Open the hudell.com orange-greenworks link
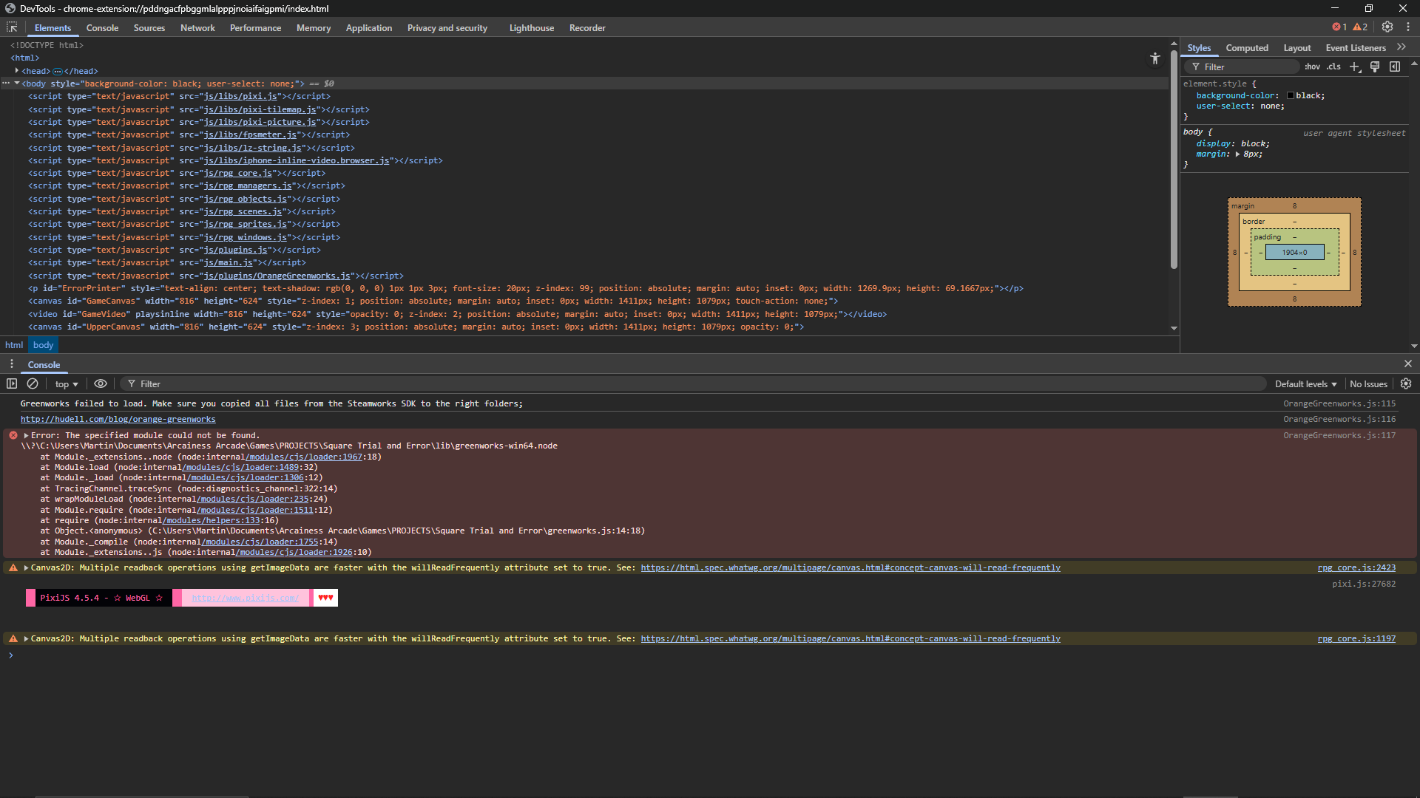The image size is (1420, 798). coord(118,420)
